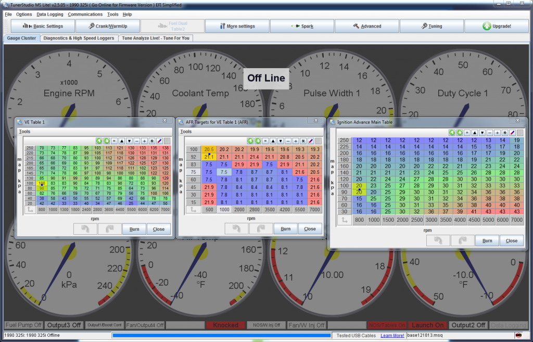Click black down-triangle icon in VE Table 1

tap(129, 141)
